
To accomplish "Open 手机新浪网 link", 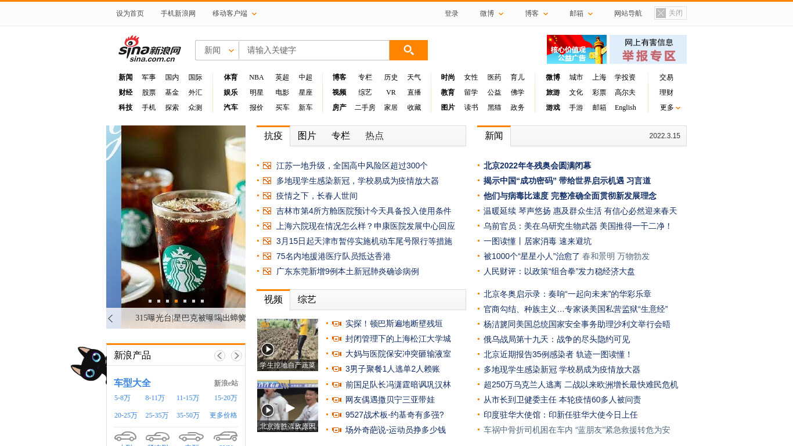I will click(178, 13).
